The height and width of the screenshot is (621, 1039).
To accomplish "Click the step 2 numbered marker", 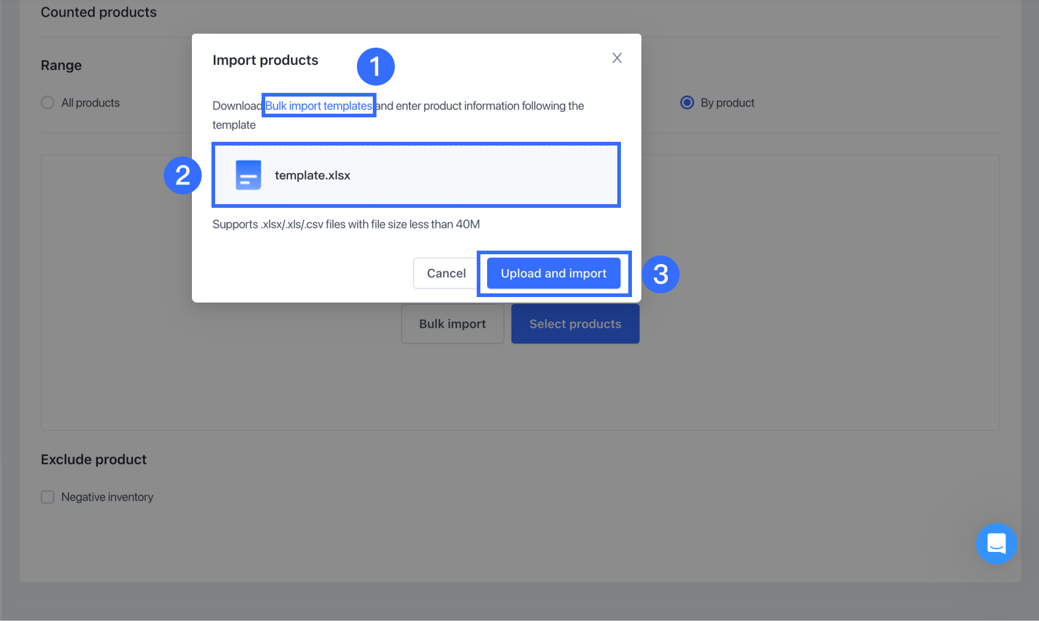I will tap(182, 175).
